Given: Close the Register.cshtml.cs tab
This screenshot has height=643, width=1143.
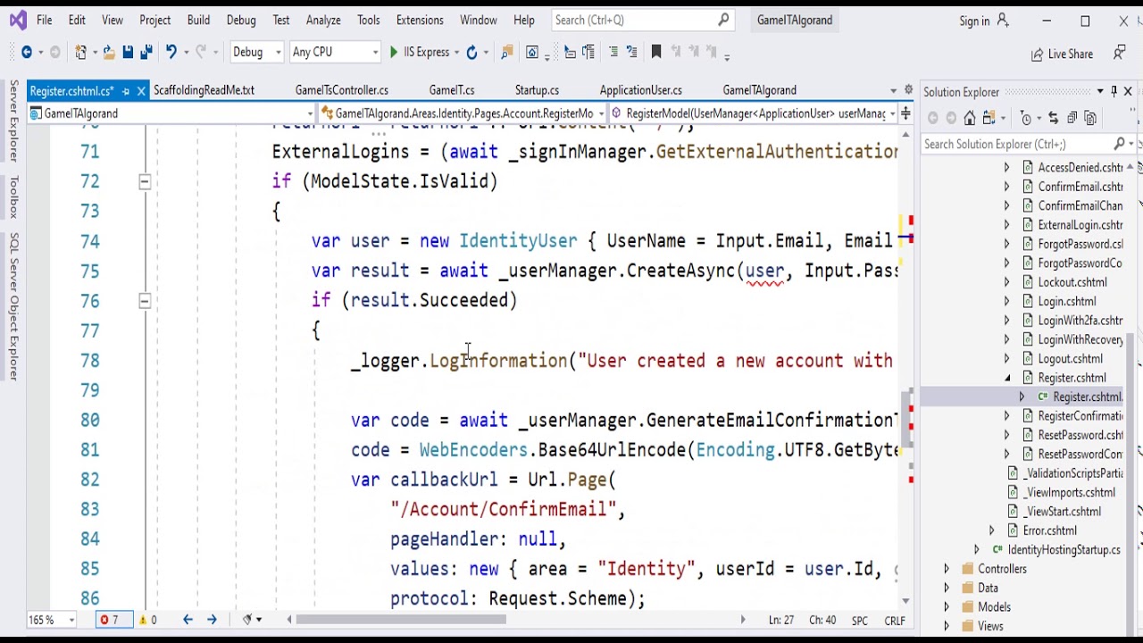Looking at the screenshot, I should (141, 91).
